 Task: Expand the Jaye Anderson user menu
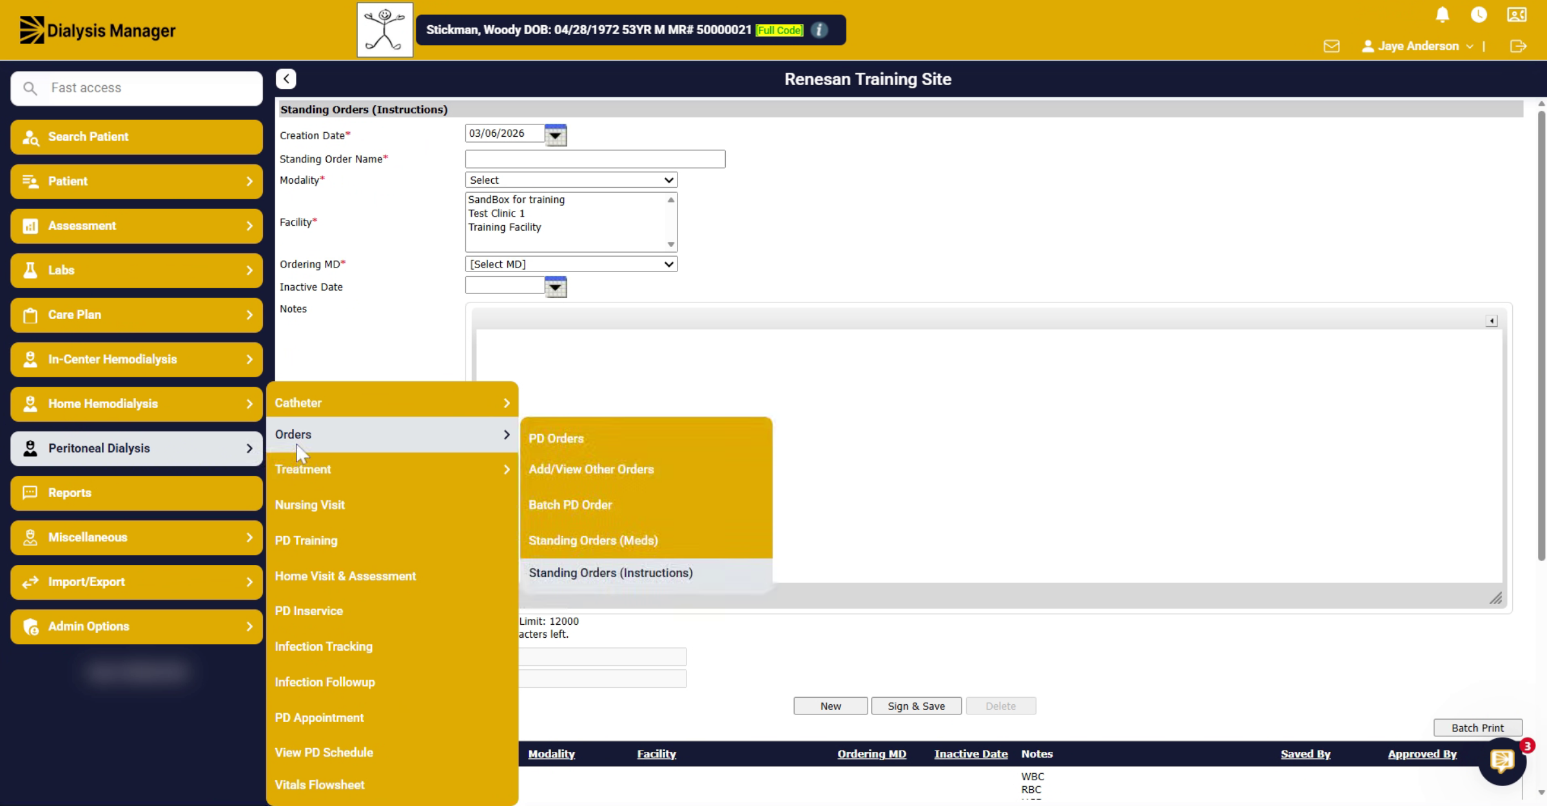tap(1417, 46)
